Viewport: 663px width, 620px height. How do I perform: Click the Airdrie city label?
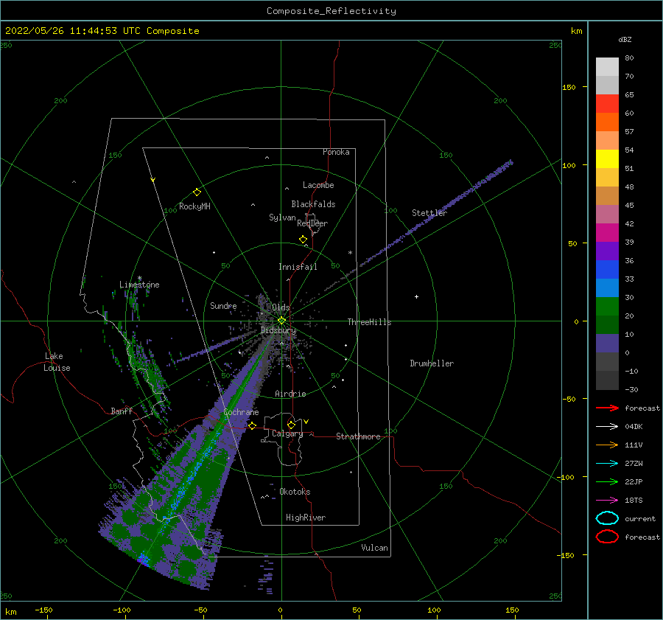(290, 394)
